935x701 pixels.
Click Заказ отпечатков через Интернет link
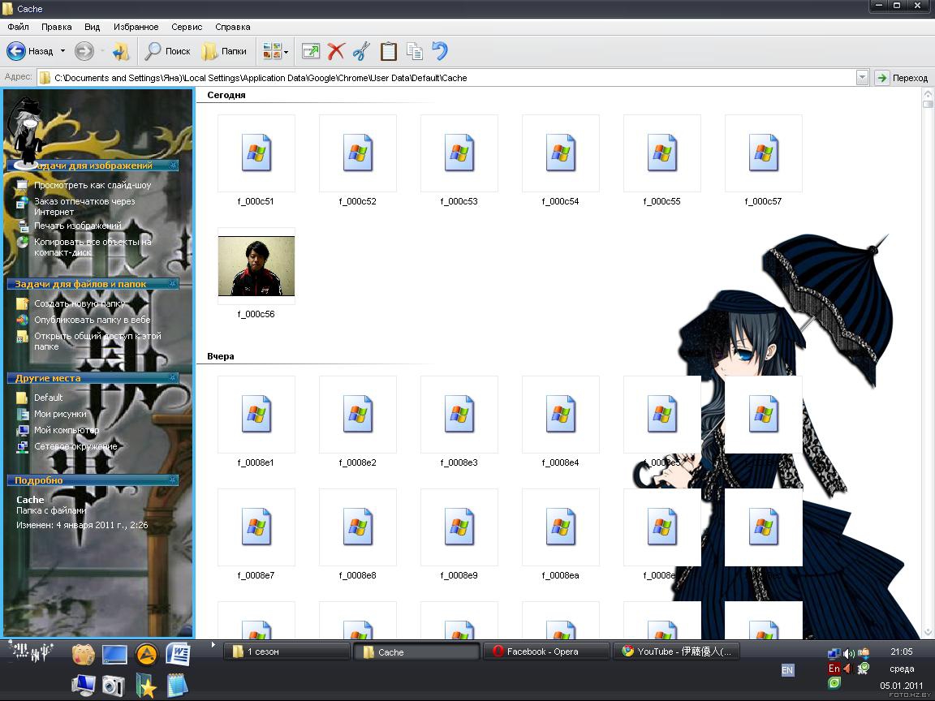pos(84,206)
